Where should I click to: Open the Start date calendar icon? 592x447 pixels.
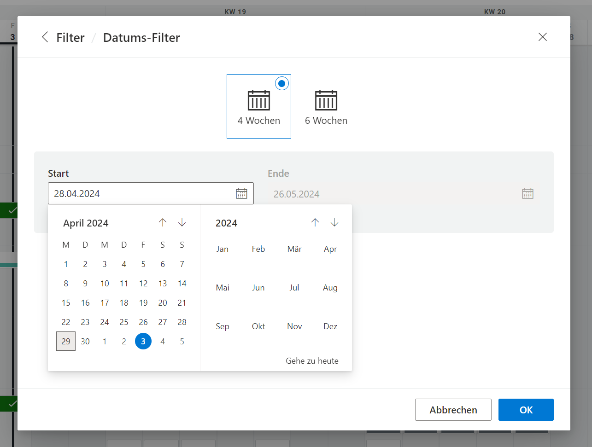241,193
